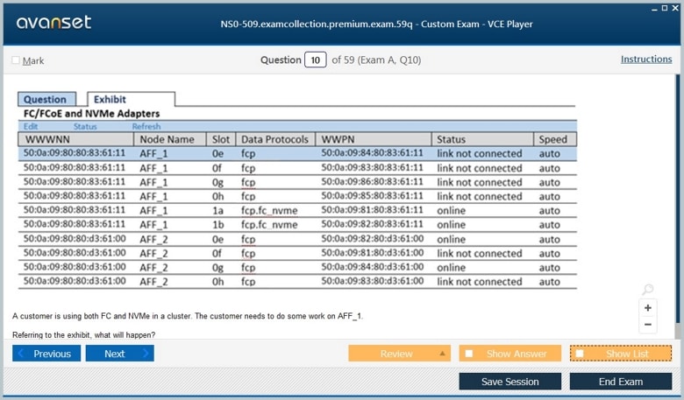
Task: Click the WWWNN column header
Action: pyautogui.click(x=75, y=139)
